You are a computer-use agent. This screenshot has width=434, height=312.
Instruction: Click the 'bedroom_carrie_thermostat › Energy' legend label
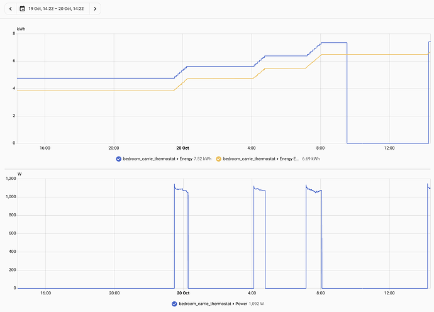click(x=157, y=159)
